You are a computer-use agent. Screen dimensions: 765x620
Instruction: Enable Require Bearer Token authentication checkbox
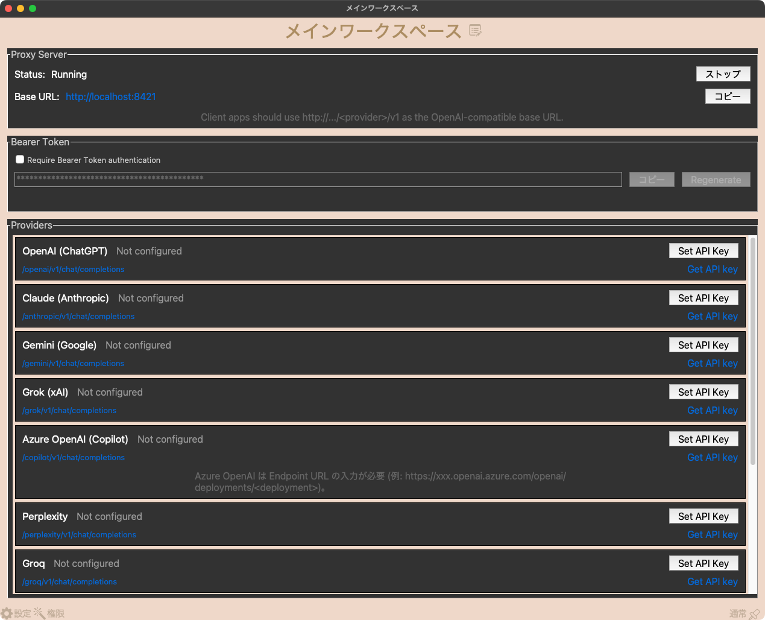click(x=20, y=159)
